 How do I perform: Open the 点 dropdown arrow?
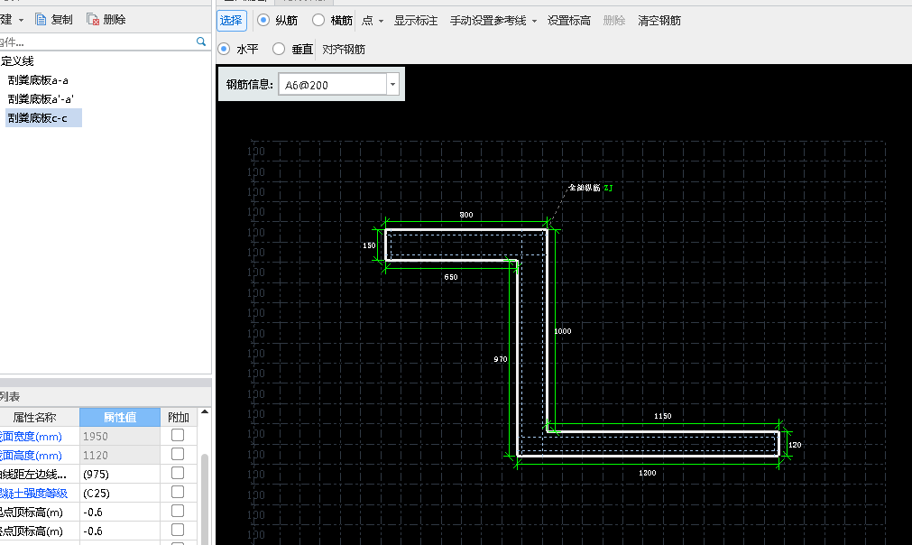coord(381,21)
